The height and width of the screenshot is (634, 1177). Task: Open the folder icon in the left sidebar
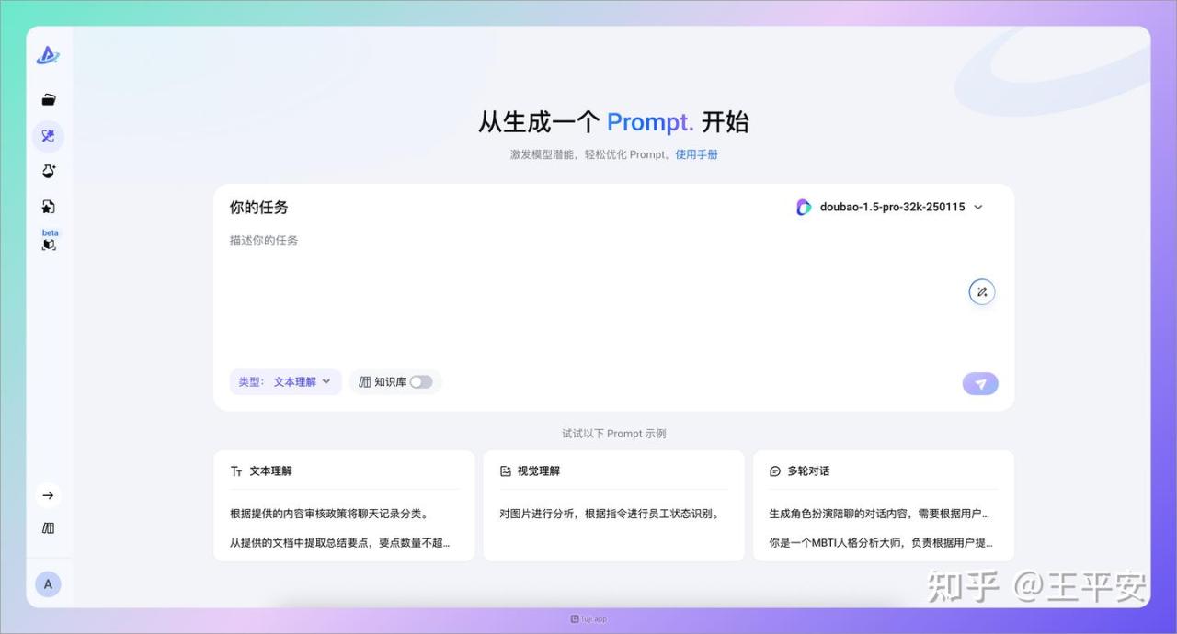click(x=49, y=100)
